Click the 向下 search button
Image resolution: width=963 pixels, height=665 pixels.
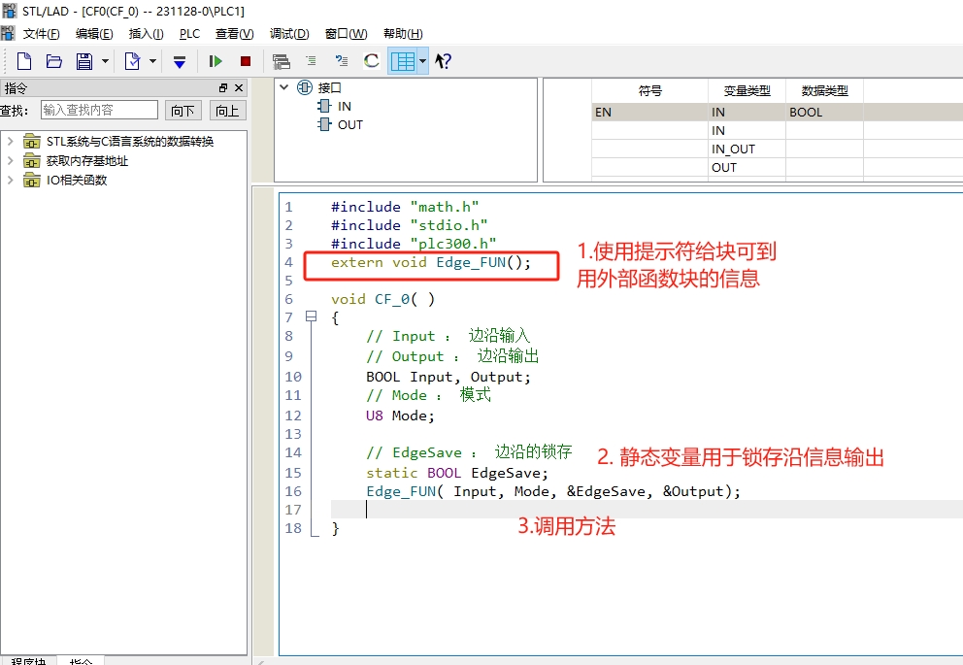[x=183, y=111]
